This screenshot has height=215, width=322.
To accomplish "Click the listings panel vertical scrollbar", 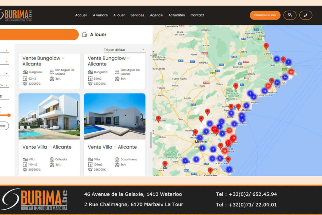I will (x=151, y=140).
